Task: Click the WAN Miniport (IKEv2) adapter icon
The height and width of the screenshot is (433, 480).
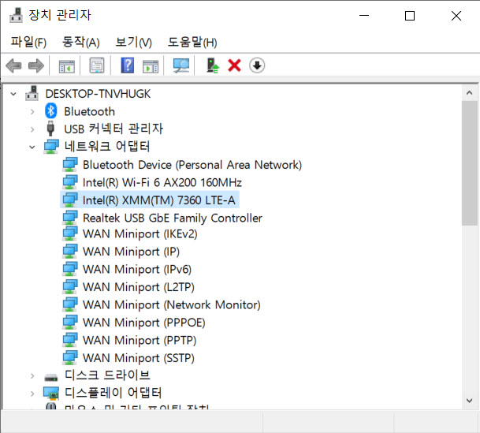Action: click(x=70, y=233)
